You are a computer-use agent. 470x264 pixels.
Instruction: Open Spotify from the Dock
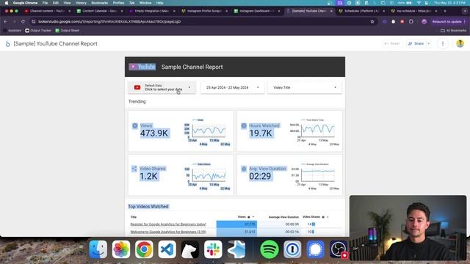[x=270, y=249]
